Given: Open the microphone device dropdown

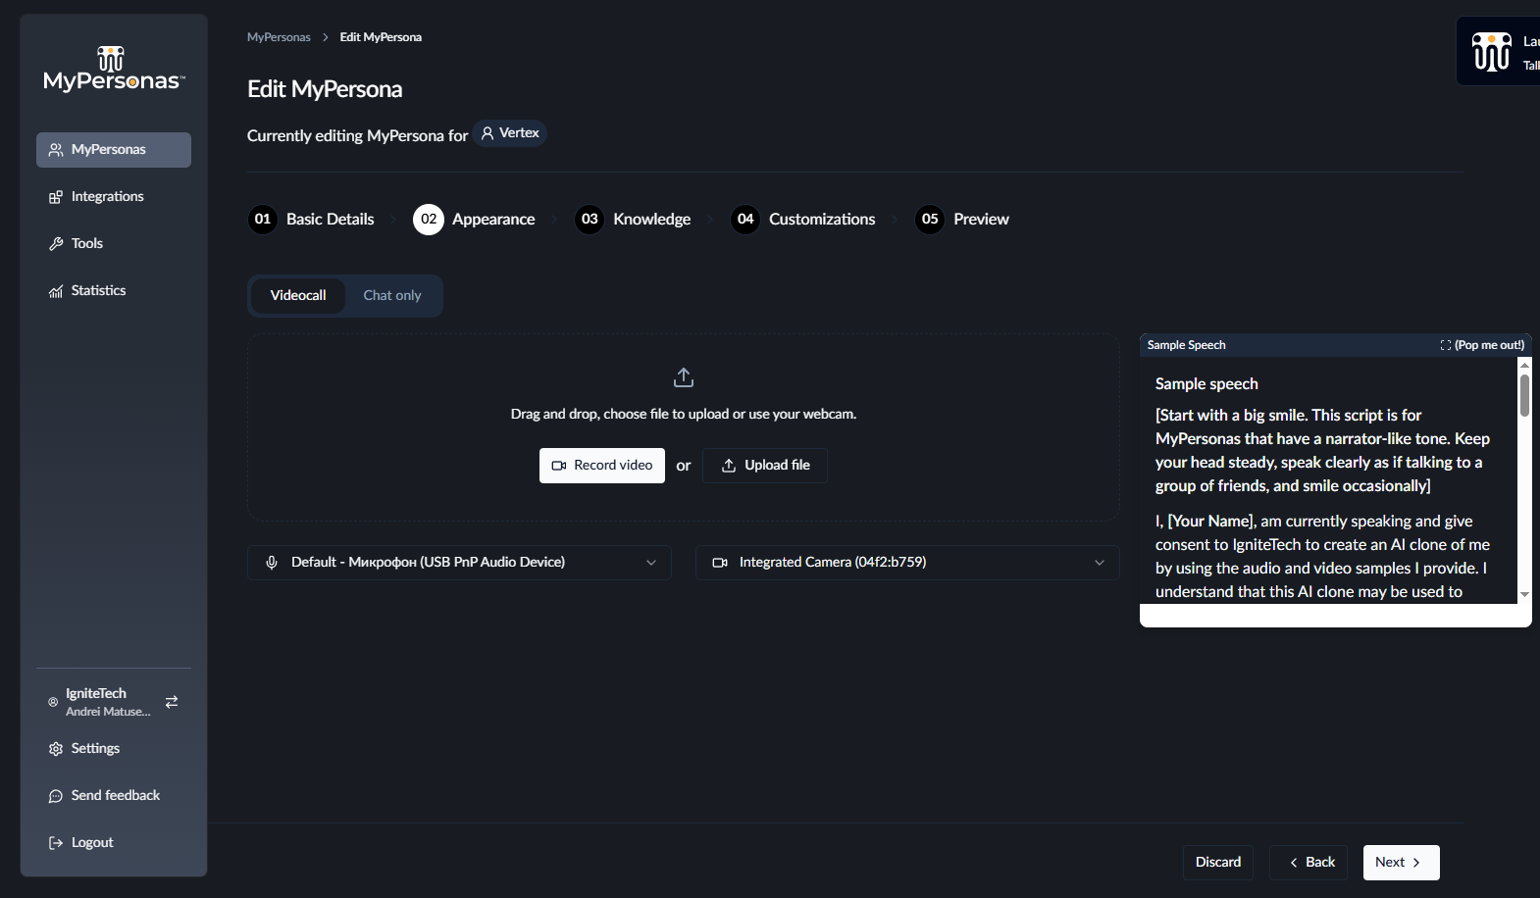Looking at the screenshot, I should coord(459,563).
